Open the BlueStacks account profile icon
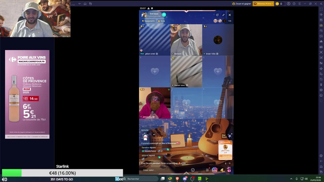The image size is (324, 182). tap(289, 4)
